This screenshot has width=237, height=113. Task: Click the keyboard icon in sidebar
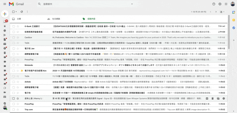click(x=5, y=97)
